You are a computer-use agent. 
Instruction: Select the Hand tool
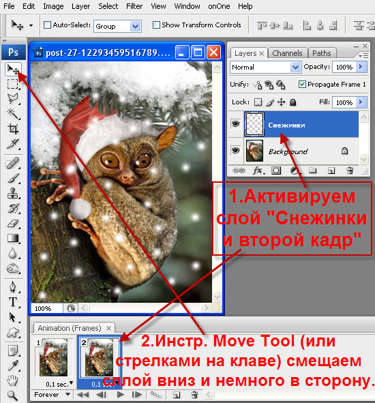pyautogui.click(x=13, y=380)
